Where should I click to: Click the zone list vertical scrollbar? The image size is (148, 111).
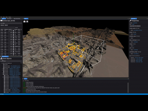pos(21,30)
